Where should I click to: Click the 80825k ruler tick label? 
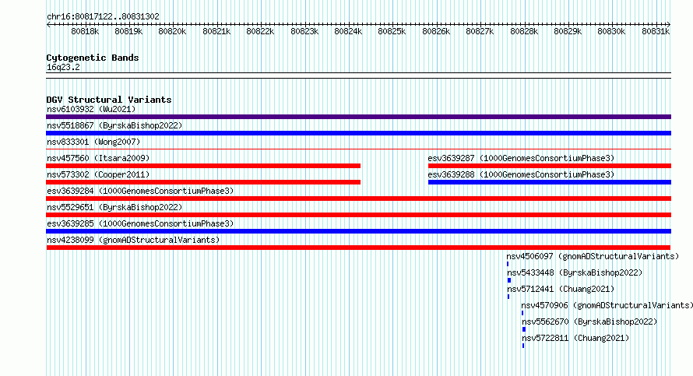[392, 31]
